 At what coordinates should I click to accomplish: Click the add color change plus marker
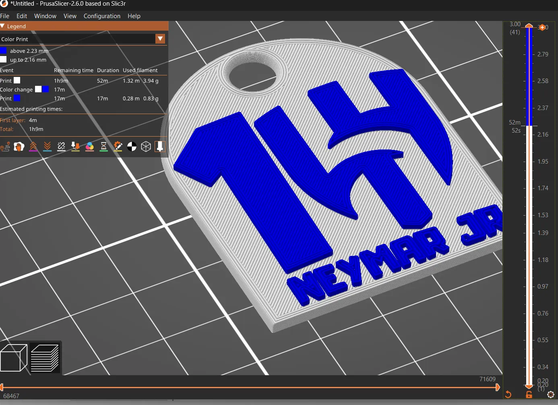click(542, 27)
